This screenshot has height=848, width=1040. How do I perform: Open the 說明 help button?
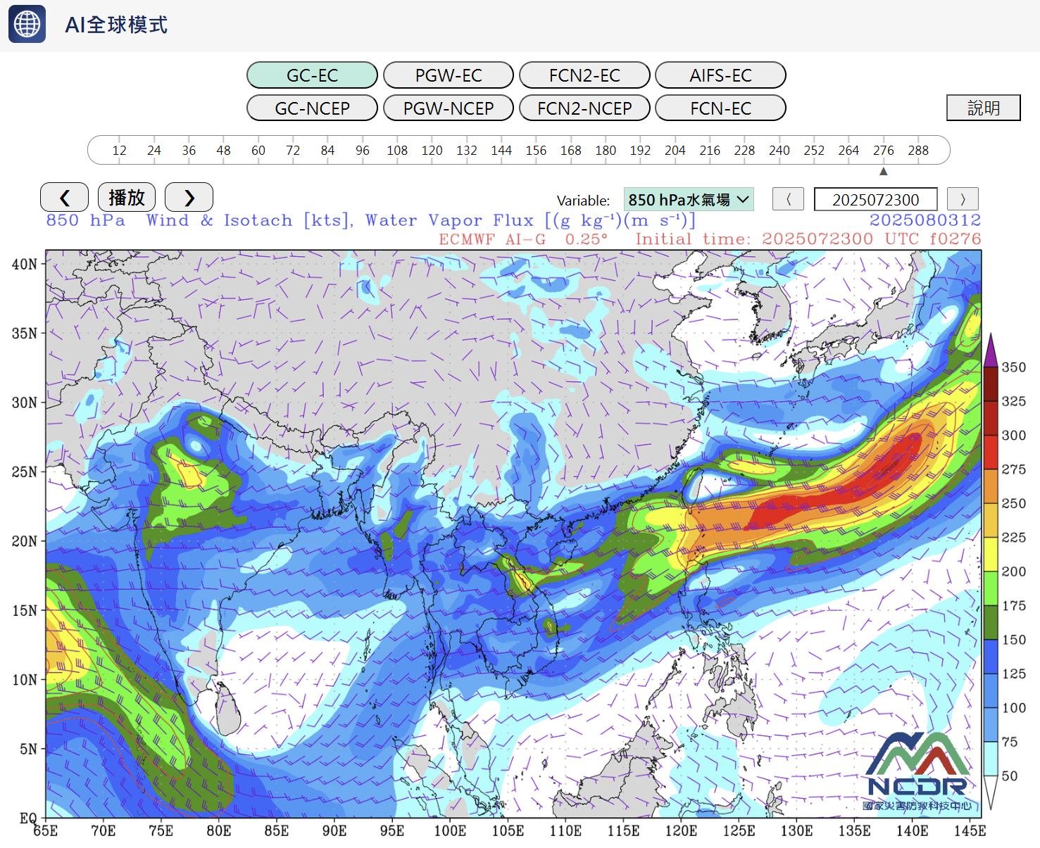[983, 108]
